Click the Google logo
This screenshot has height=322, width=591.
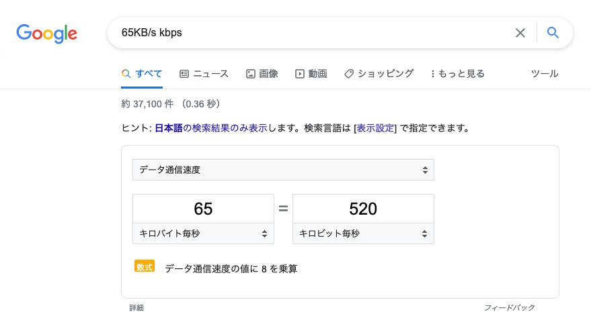[47, 33]
